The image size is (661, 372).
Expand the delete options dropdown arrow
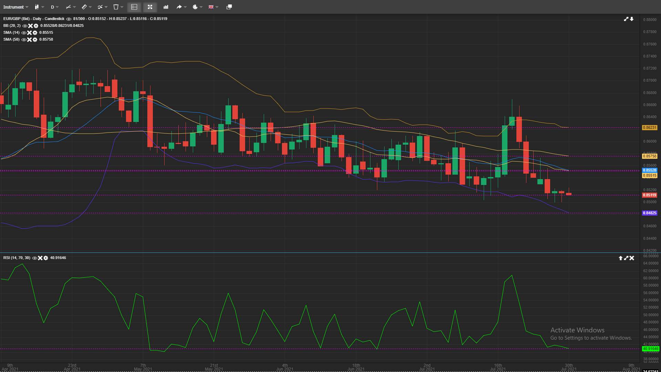[x=122, y=7]
